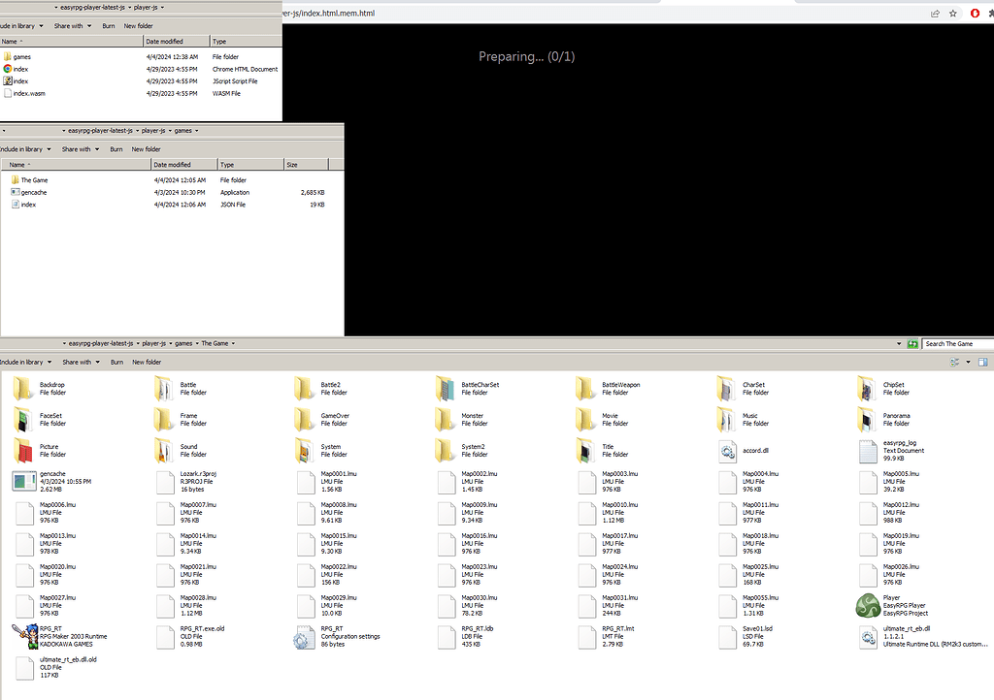This screenshot has width=994, height=700.
Task: Click the New folder button
Action: click(x=146, y=362)
